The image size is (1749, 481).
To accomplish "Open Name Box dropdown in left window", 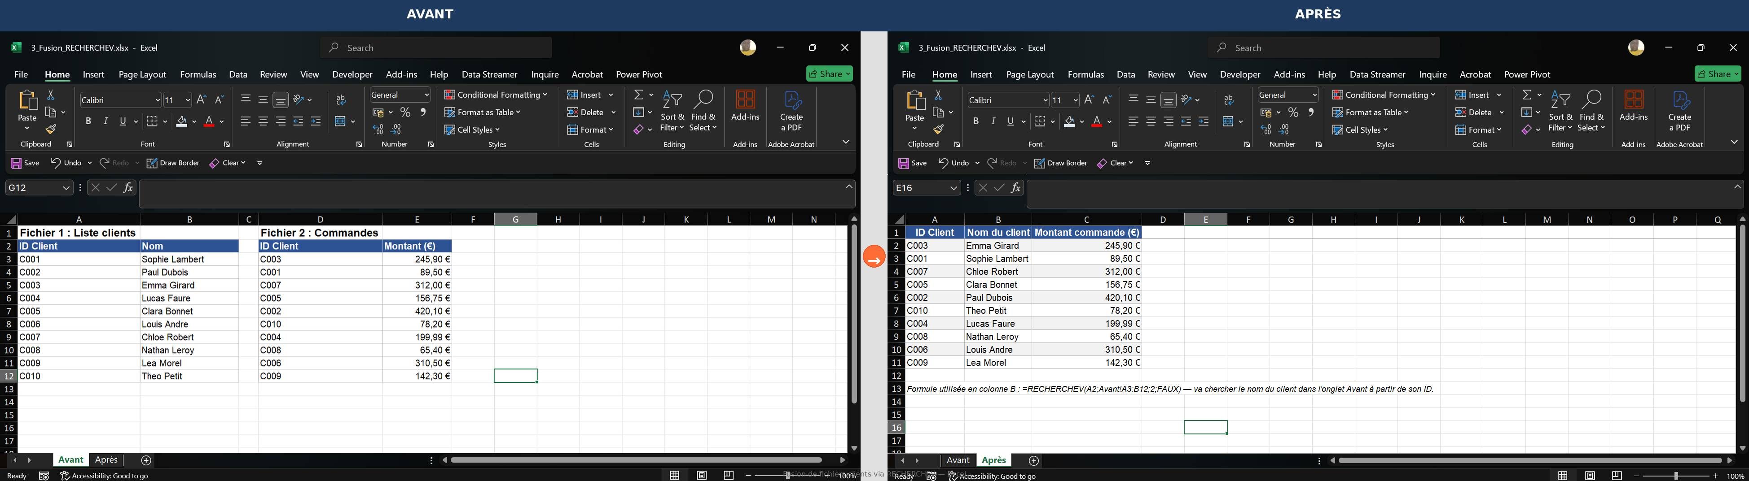I will [66, 188].
